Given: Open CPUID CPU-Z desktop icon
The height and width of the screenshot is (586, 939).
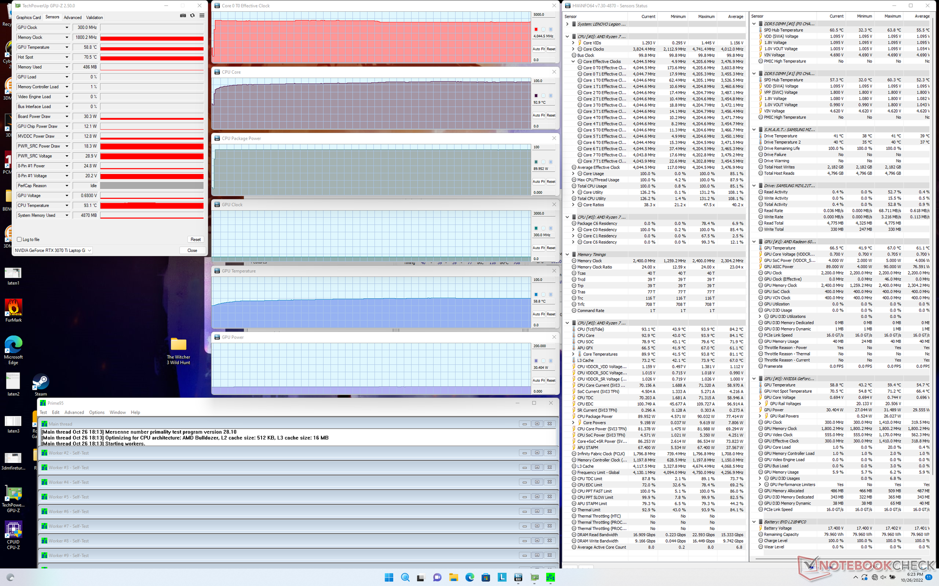Looking at the screenshot, I should [x=13, y=535].
